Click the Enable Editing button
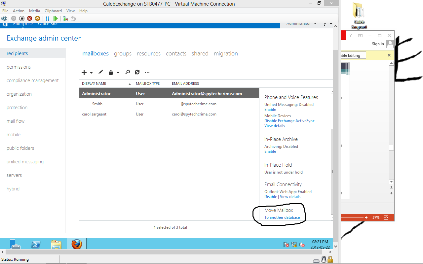Image resolution: width=423 pixels, height=264 pixels. pyautogui.click(x=353, y=55)
